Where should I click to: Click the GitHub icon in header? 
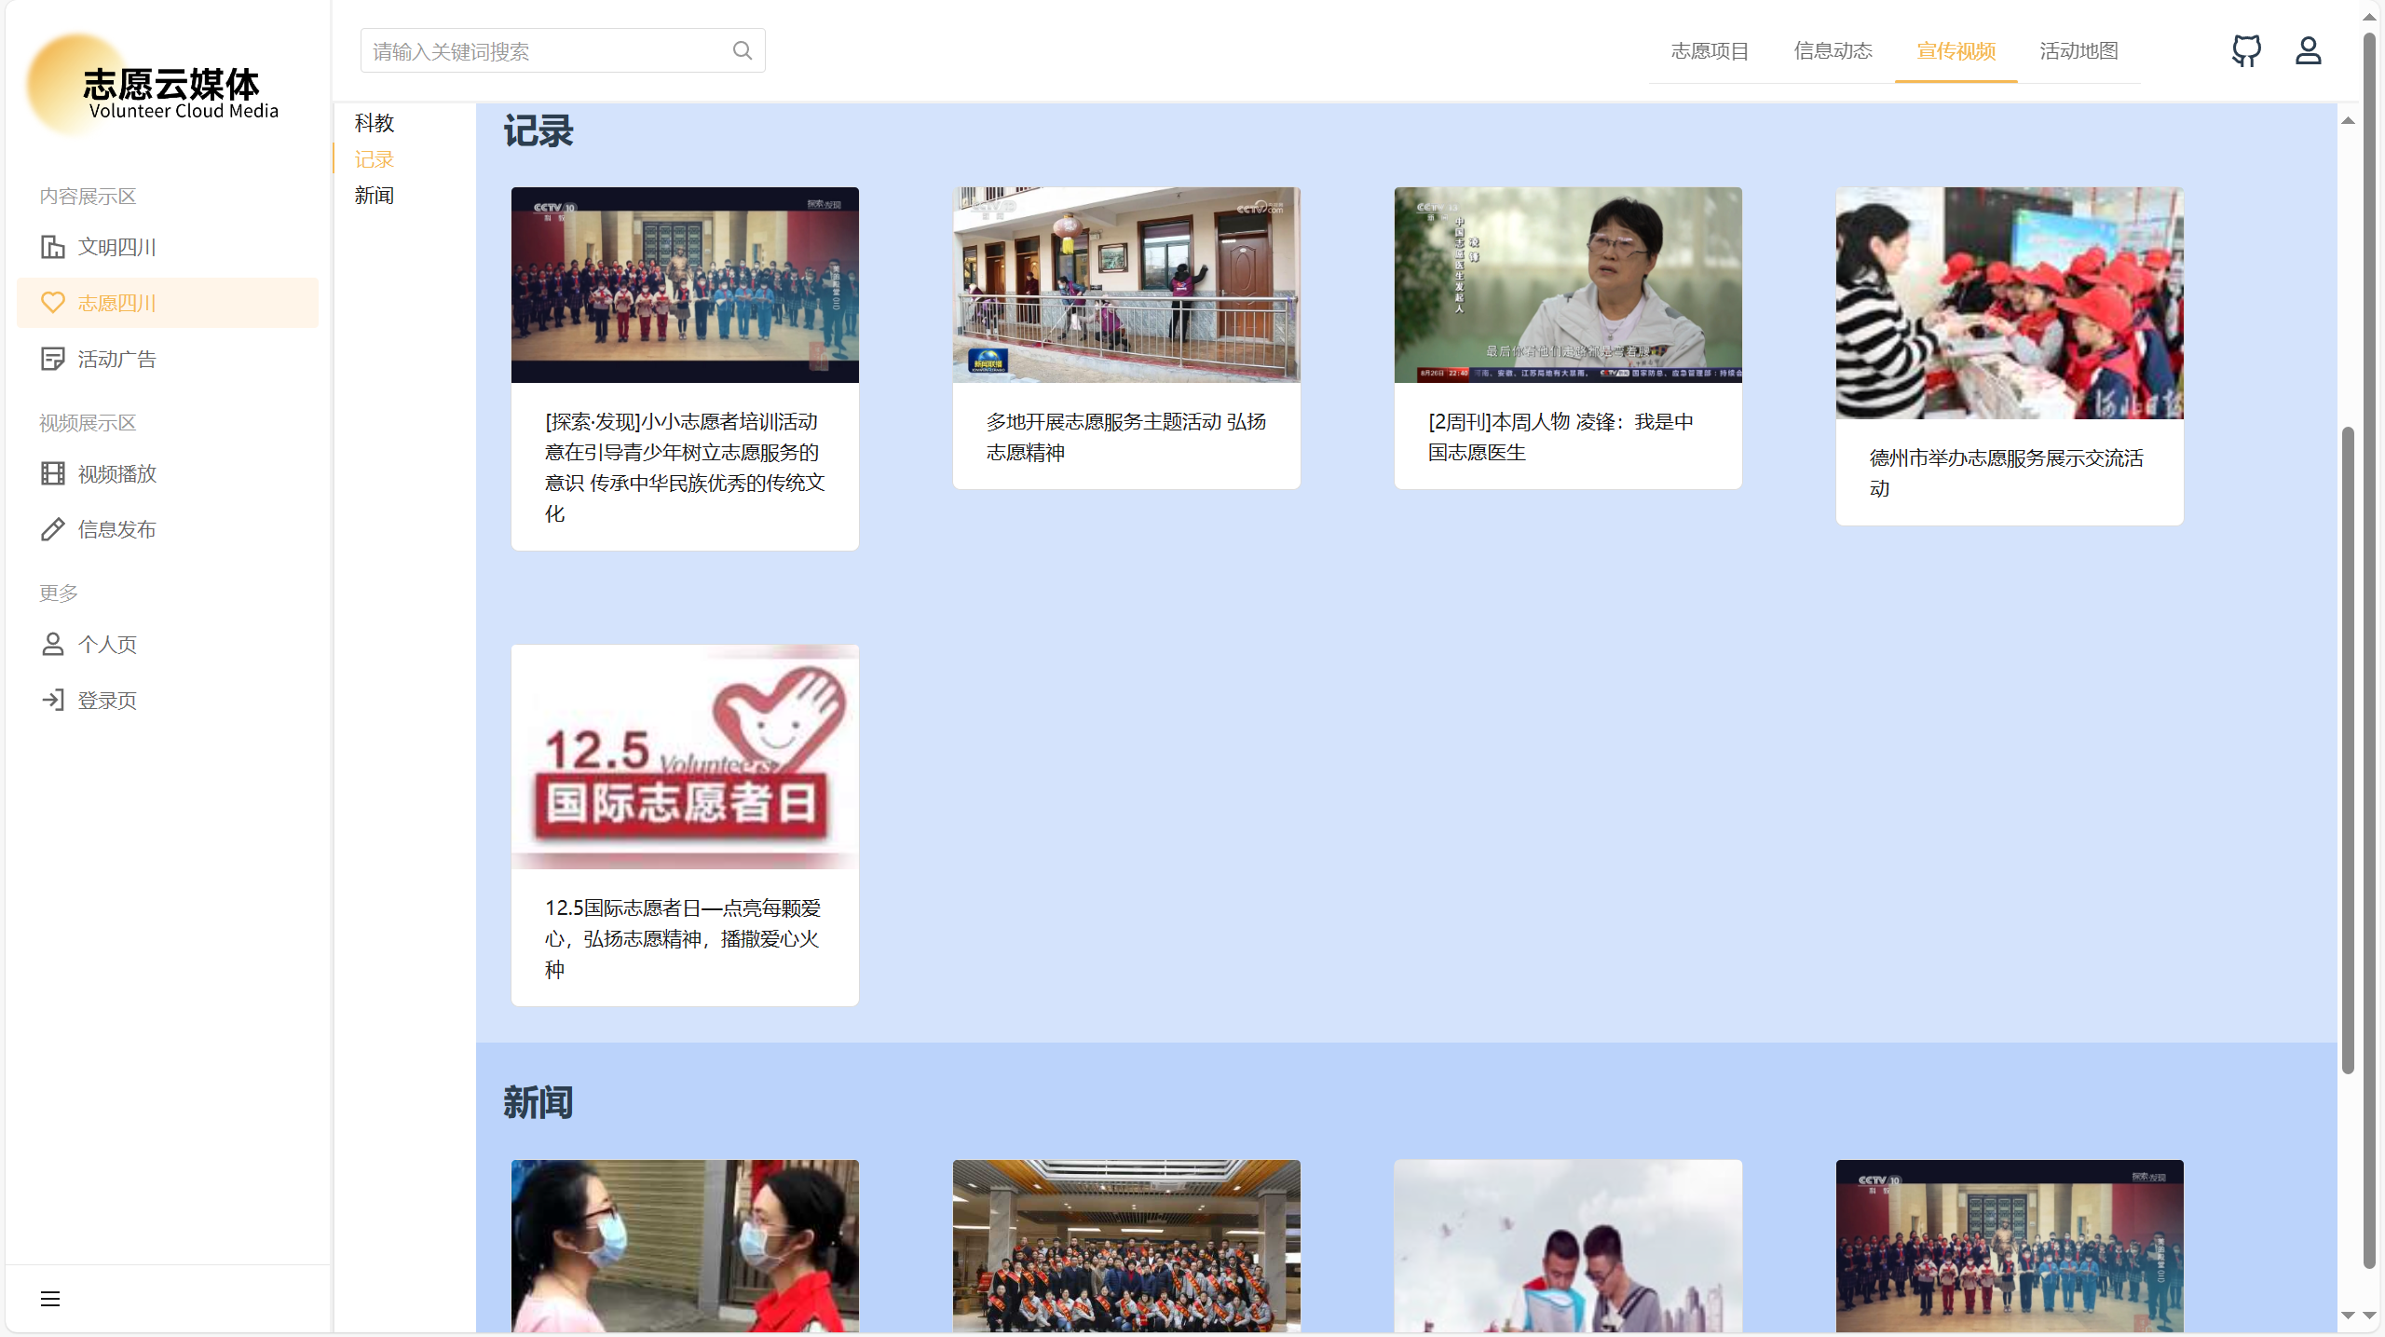point(2246,50)
